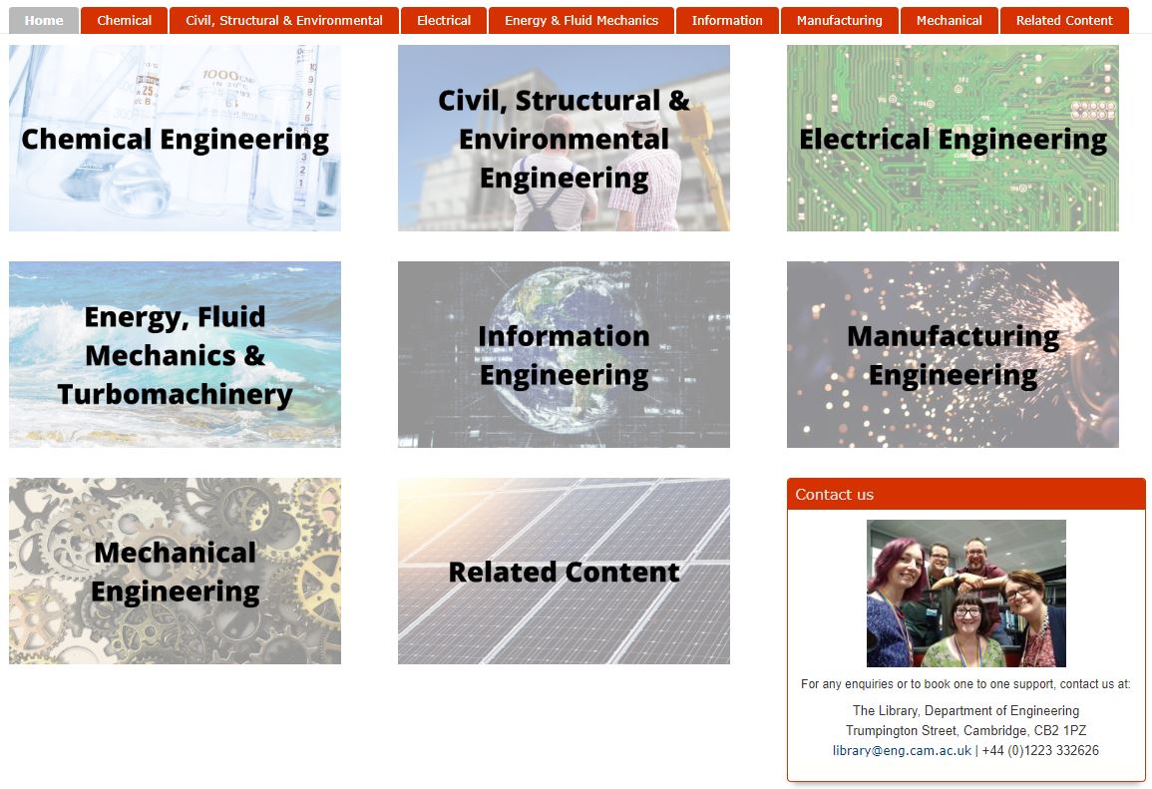Screen dimensions: 1152x789
Task: Return to the Home tab
Action: [x=43, y=19]
